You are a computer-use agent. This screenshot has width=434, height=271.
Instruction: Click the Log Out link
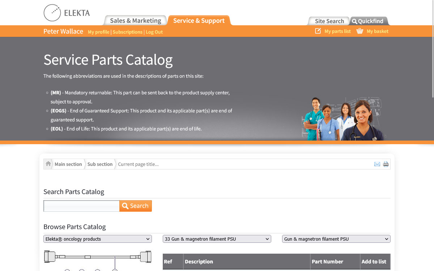click(154, 32)
